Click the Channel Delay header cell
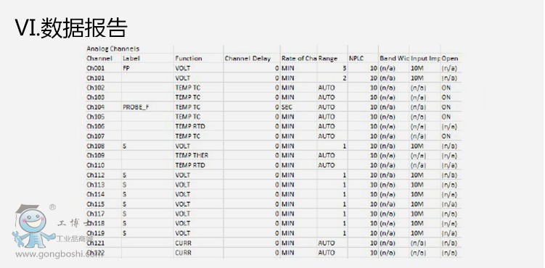This screenshot has height=268, width=545. coord(247,59)
